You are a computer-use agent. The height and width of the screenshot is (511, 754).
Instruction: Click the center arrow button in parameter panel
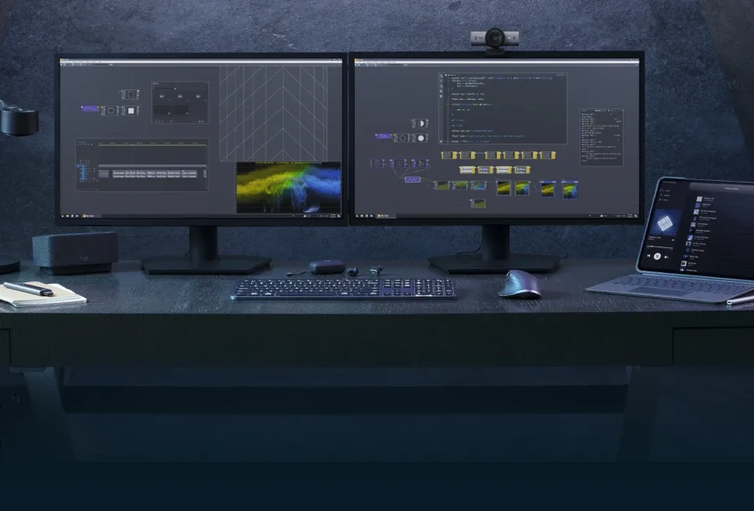click(x=179, y=96)
